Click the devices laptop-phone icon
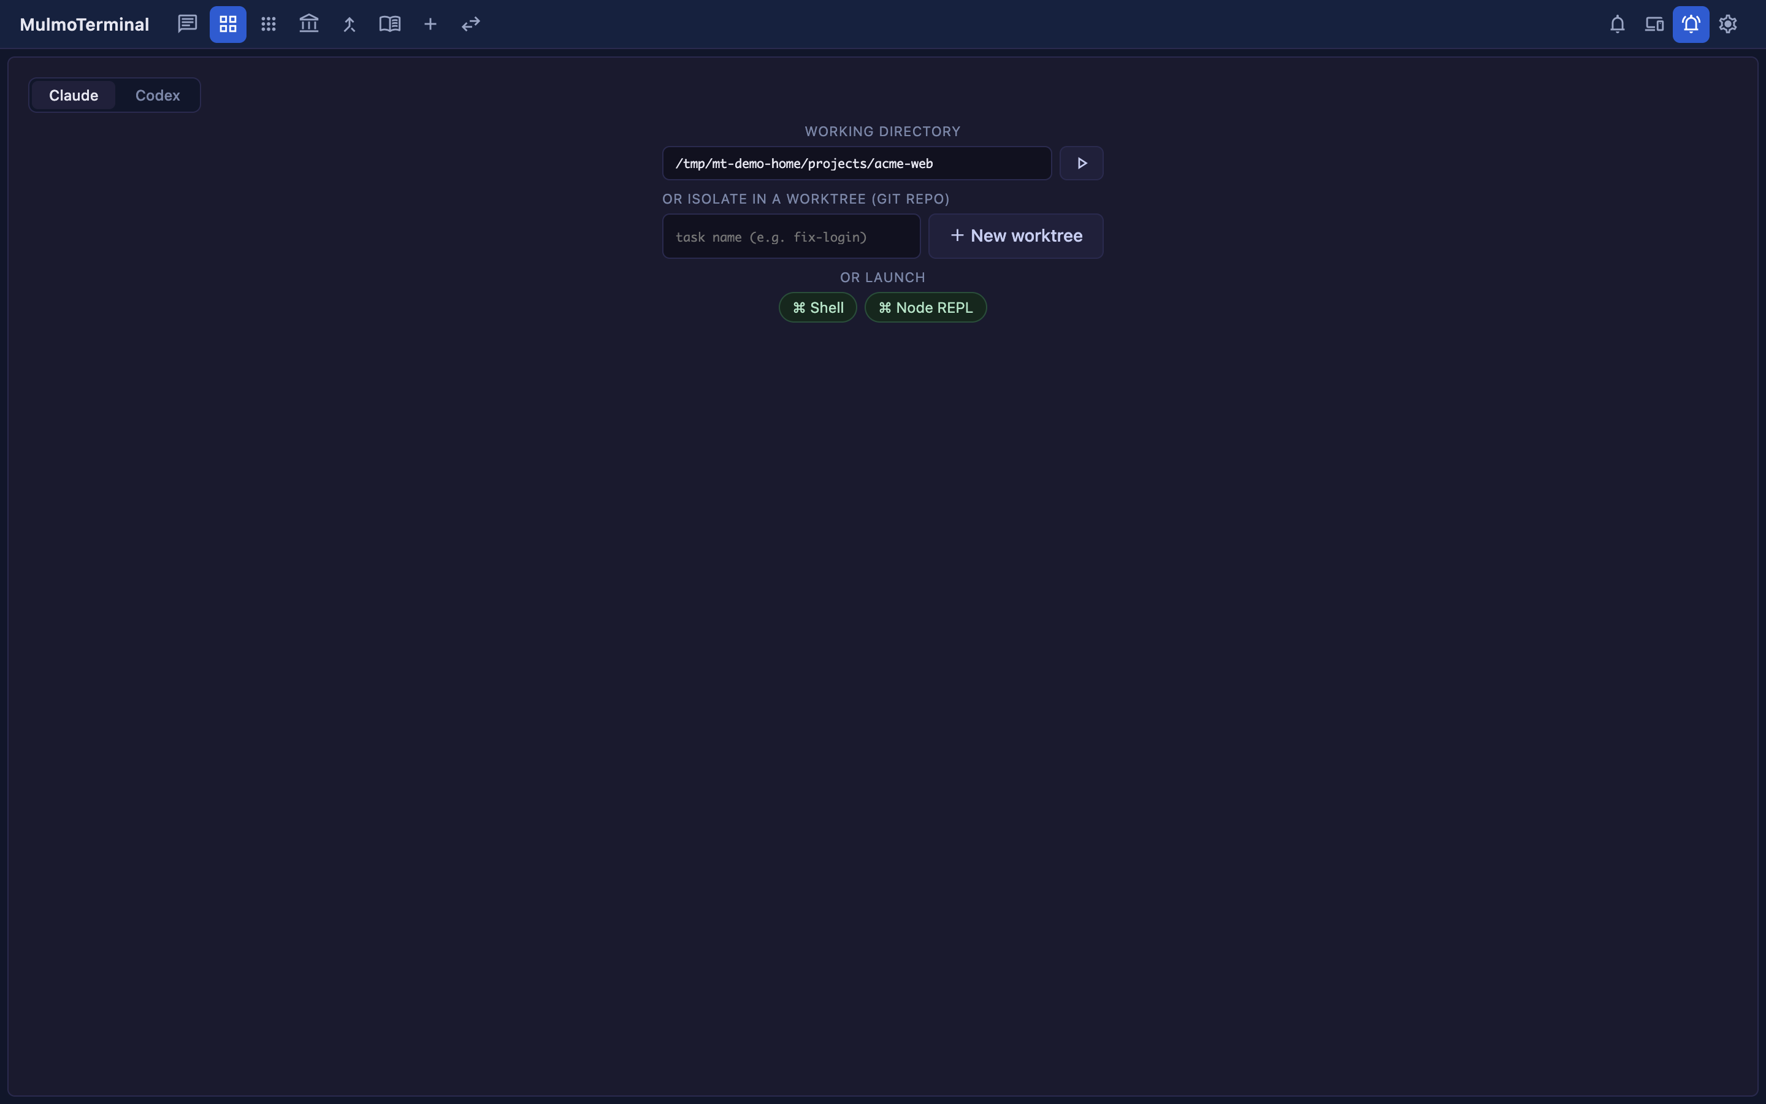Screen dimensions: 1766x1104 (1654, 24)
